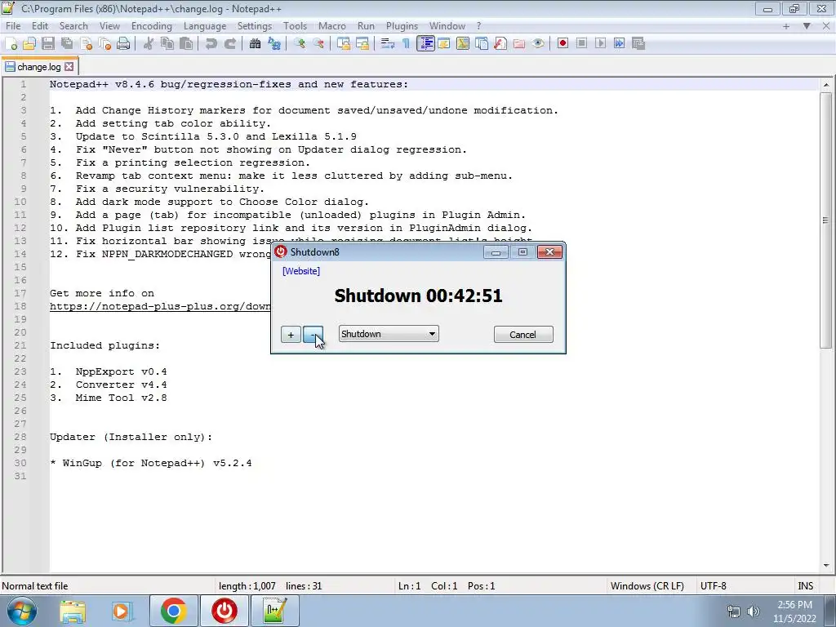Open the Macro menu

(x=332, y=25)
